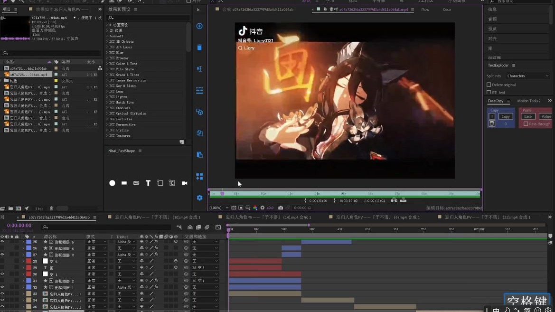Expand the BCC Particles category
Viewport: 555px width, 312px height.
107,119
